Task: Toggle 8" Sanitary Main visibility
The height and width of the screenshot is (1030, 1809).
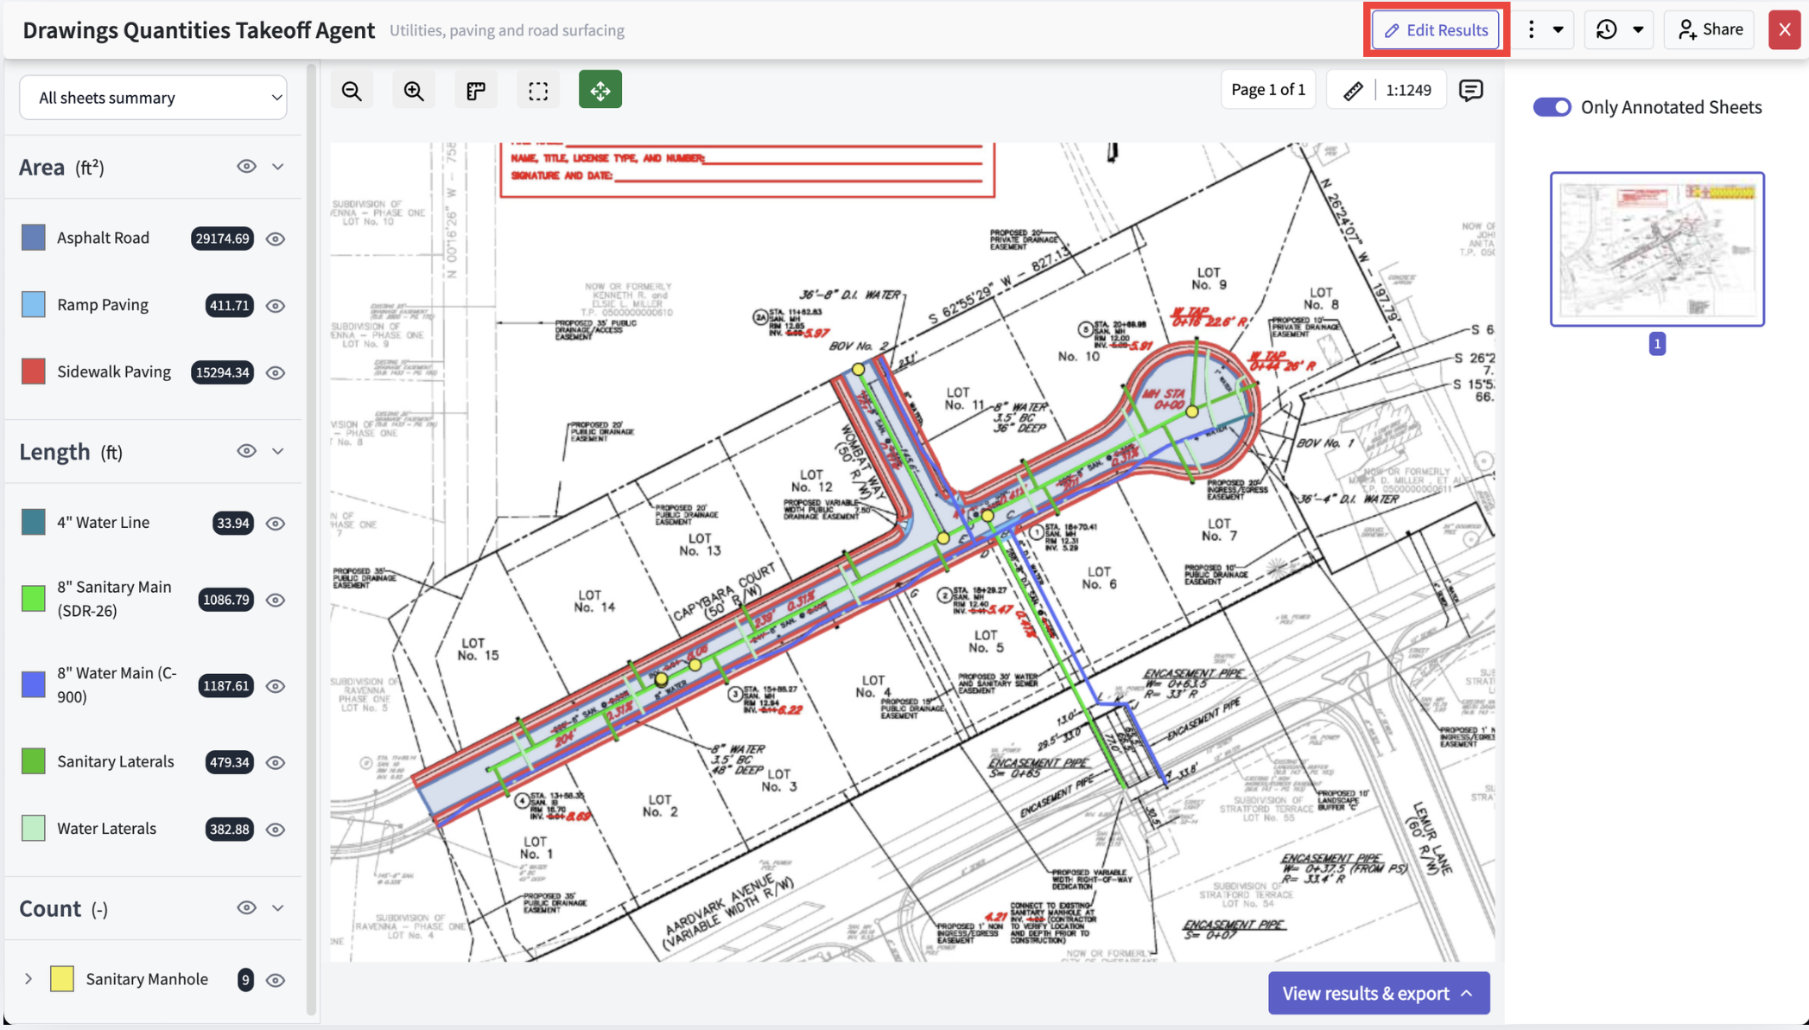Action: click(276, 600)
